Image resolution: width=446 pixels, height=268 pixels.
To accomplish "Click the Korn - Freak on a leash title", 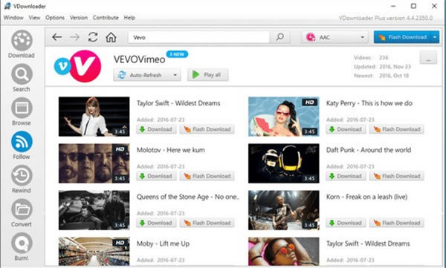I will click(x=366, y=197).
